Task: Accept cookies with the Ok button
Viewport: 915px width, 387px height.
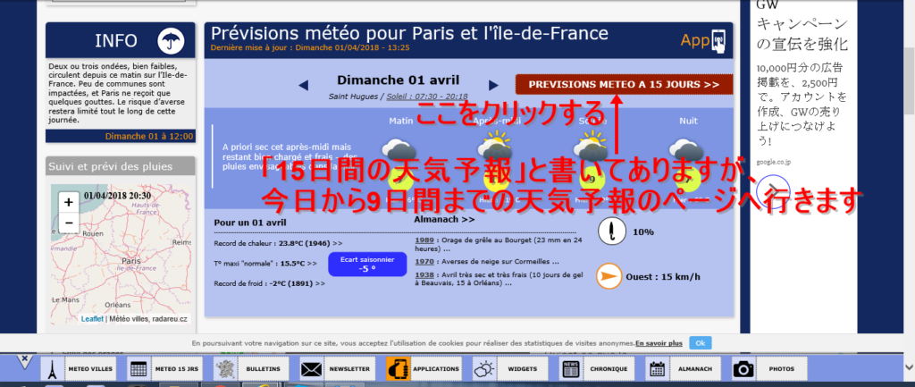Action: click(701, 342)
